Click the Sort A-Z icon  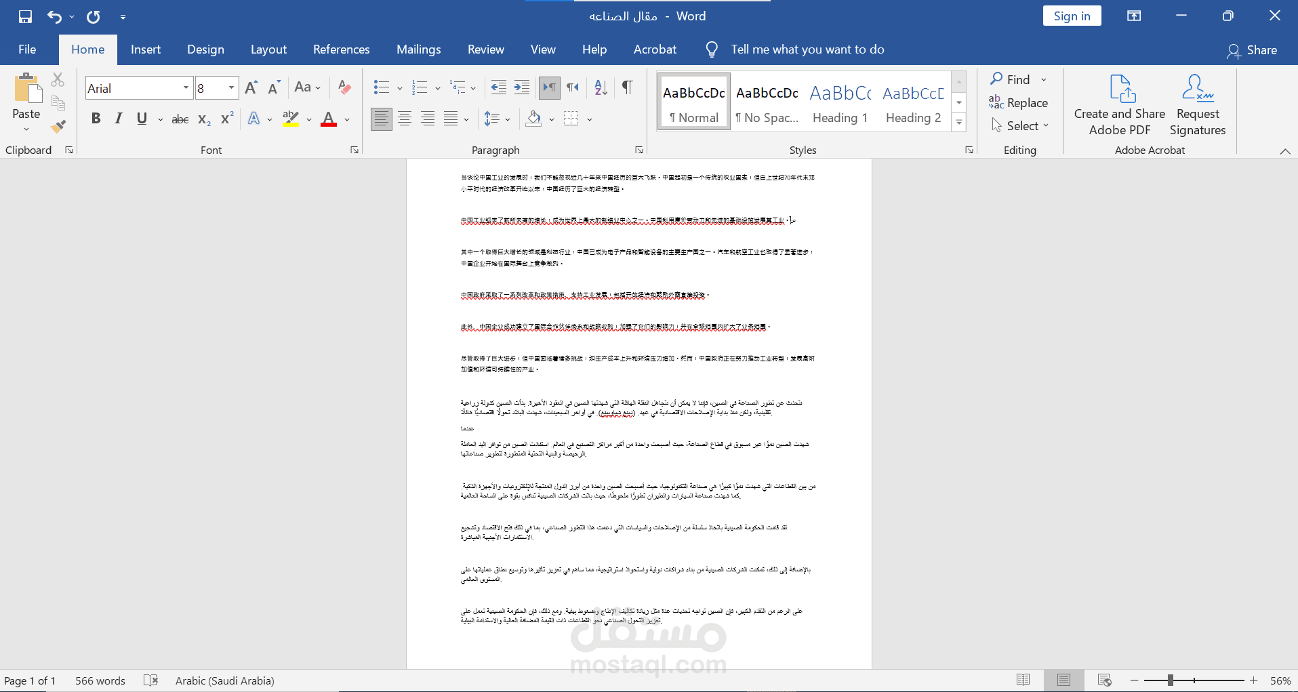(601, 87)
